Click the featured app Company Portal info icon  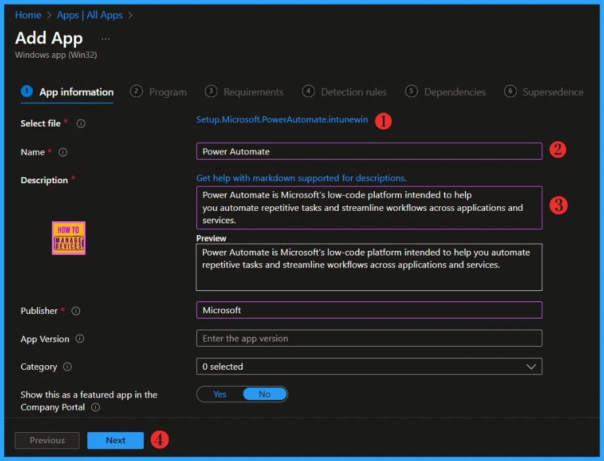coord(96,407)
